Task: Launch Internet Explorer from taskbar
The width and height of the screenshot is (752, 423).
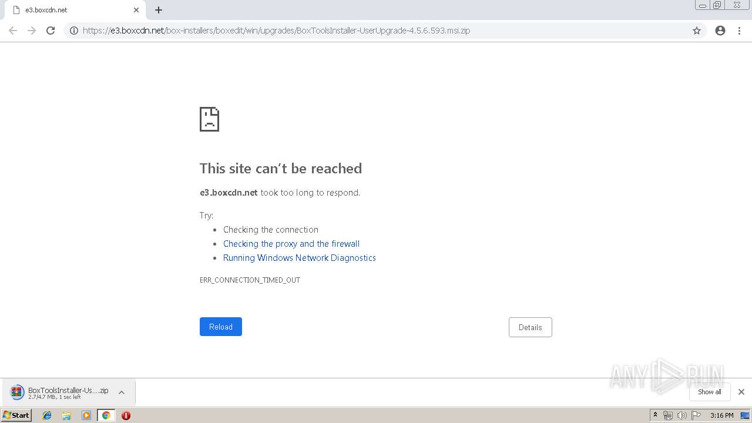Action: 47,415
